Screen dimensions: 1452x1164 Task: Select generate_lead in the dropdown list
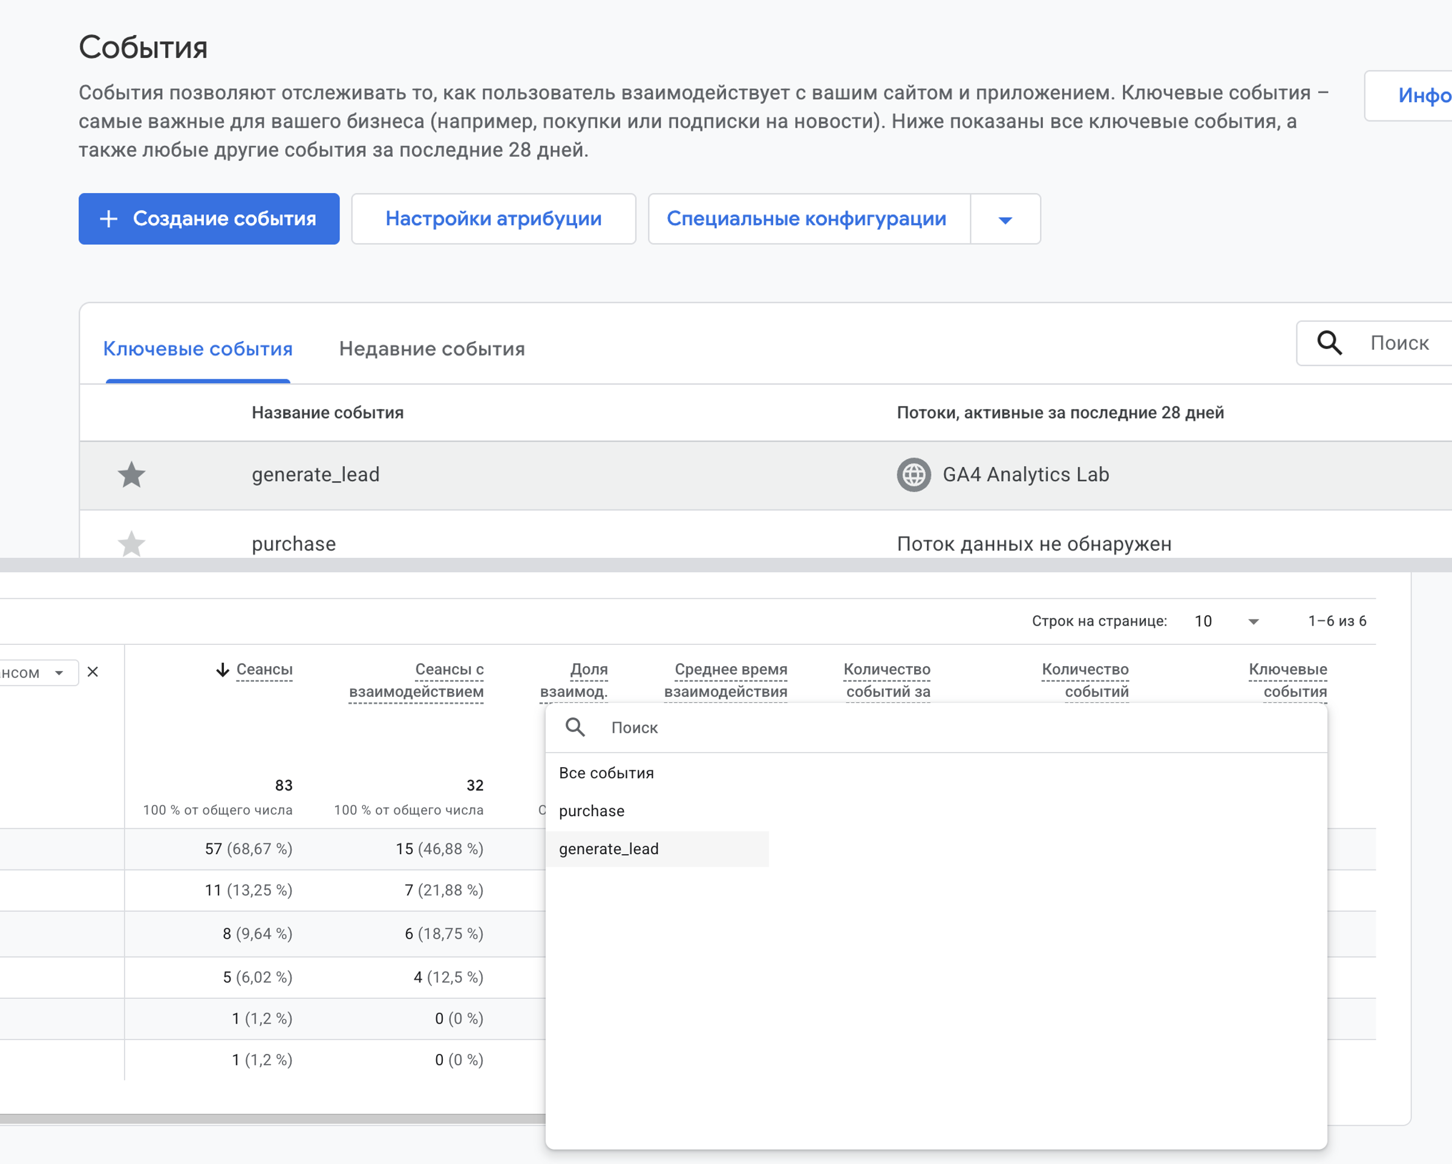click(657, 849)
